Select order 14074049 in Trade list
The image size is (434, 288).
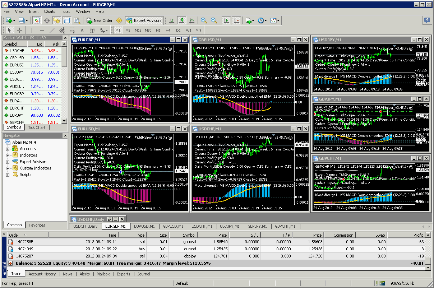(216, 249)
